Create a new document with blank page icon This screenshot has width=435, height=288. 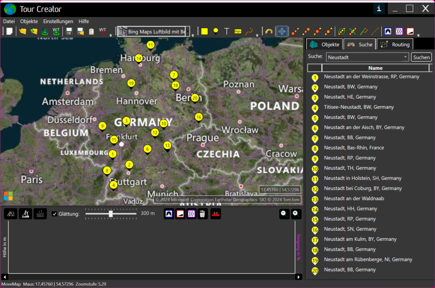click(x=9, y=32)
